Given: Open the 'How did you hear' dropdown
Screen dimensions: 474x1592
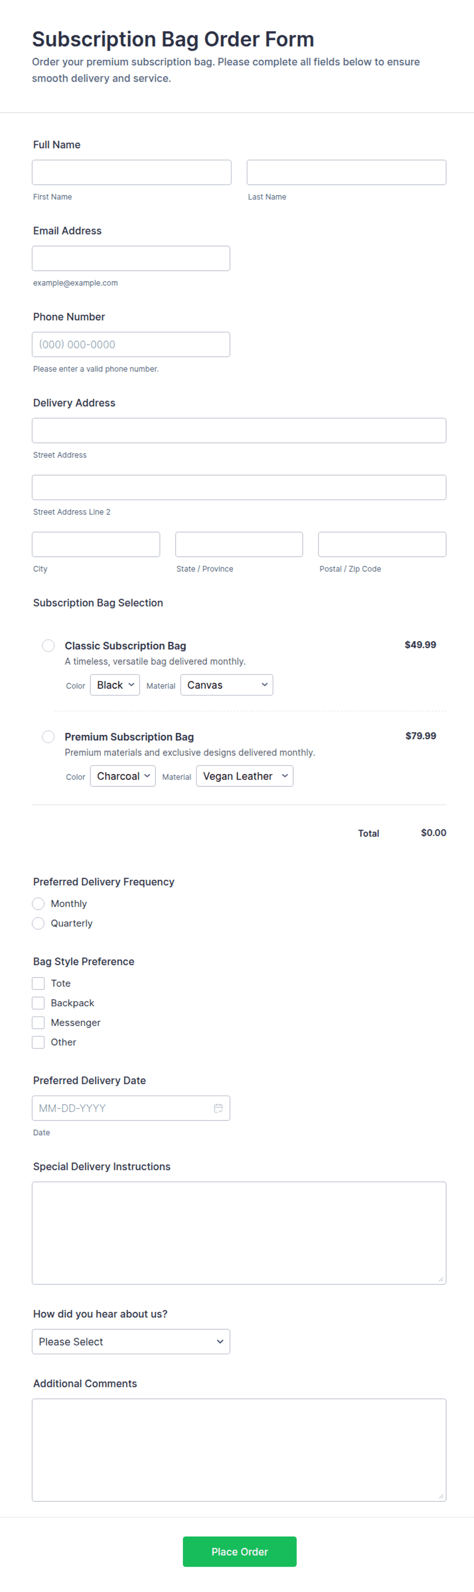Looking at the screenshot, I should pos(131,1341).
